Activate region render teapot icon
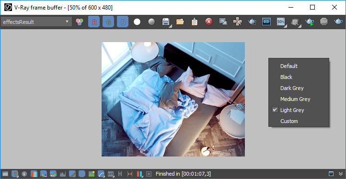This screenshot has height=179, width=346. pyautogui.click(x=252, y=22)
